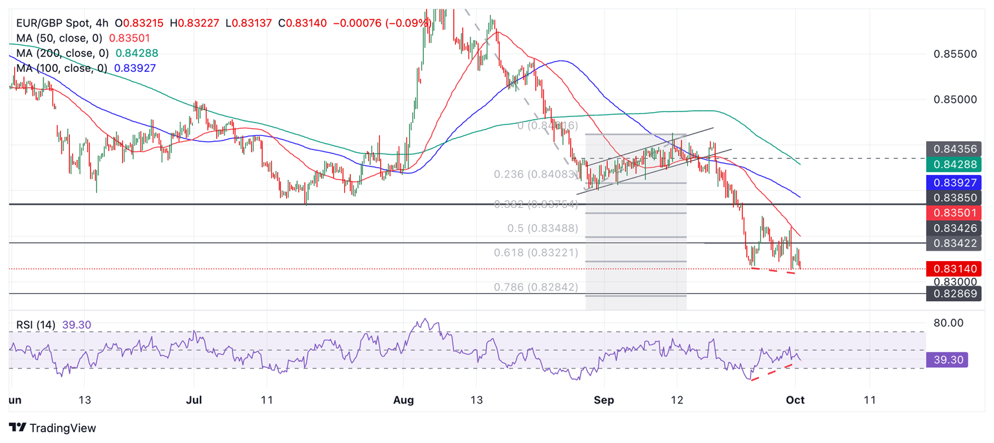This screenshot has width=994, height=443.
Task: Select the purple 39.30 RSI value tag
Action: [x=947, y=359]
